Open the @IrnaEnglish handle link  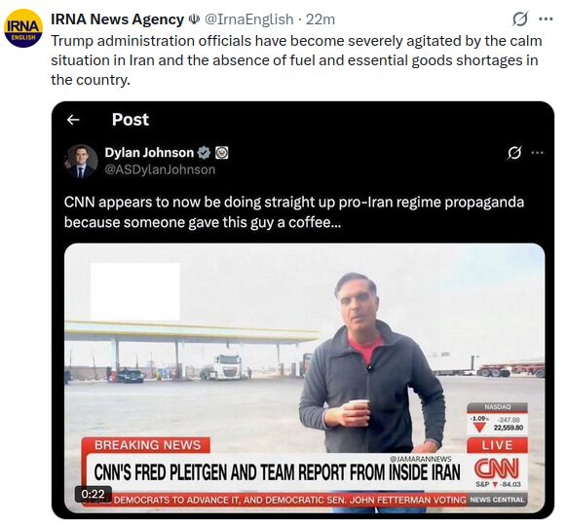(x=248, y=19)
